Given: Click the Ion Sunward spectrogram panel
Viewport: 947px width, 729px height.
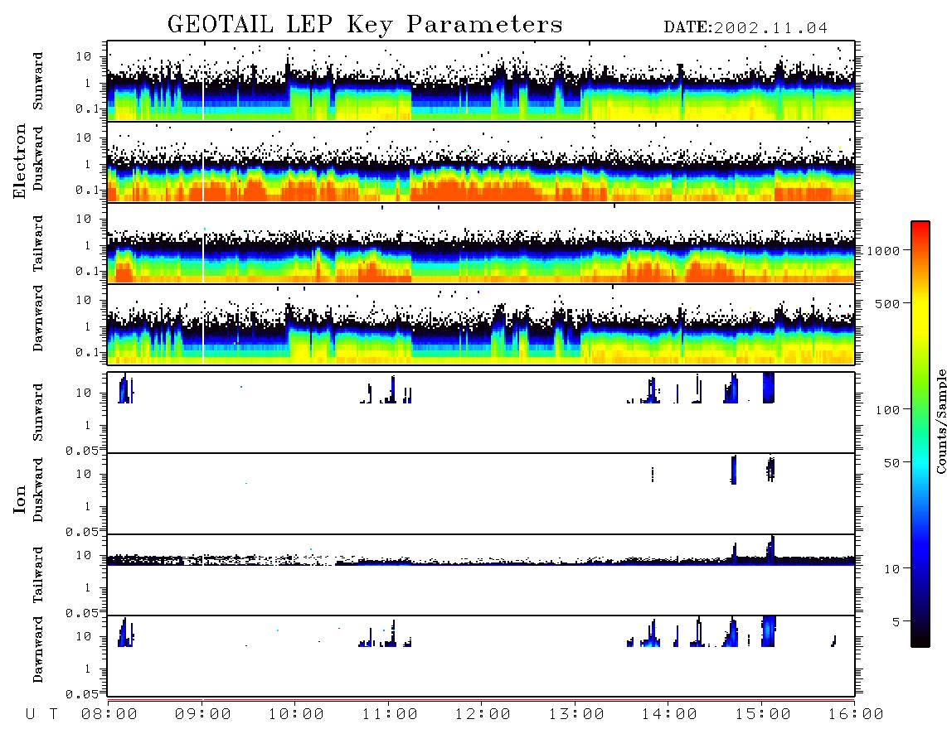Looking at the screenshot, I should click(x=481, y=413).
